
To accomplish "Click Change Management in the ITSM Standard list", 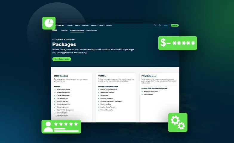I will tap(63, 95).
